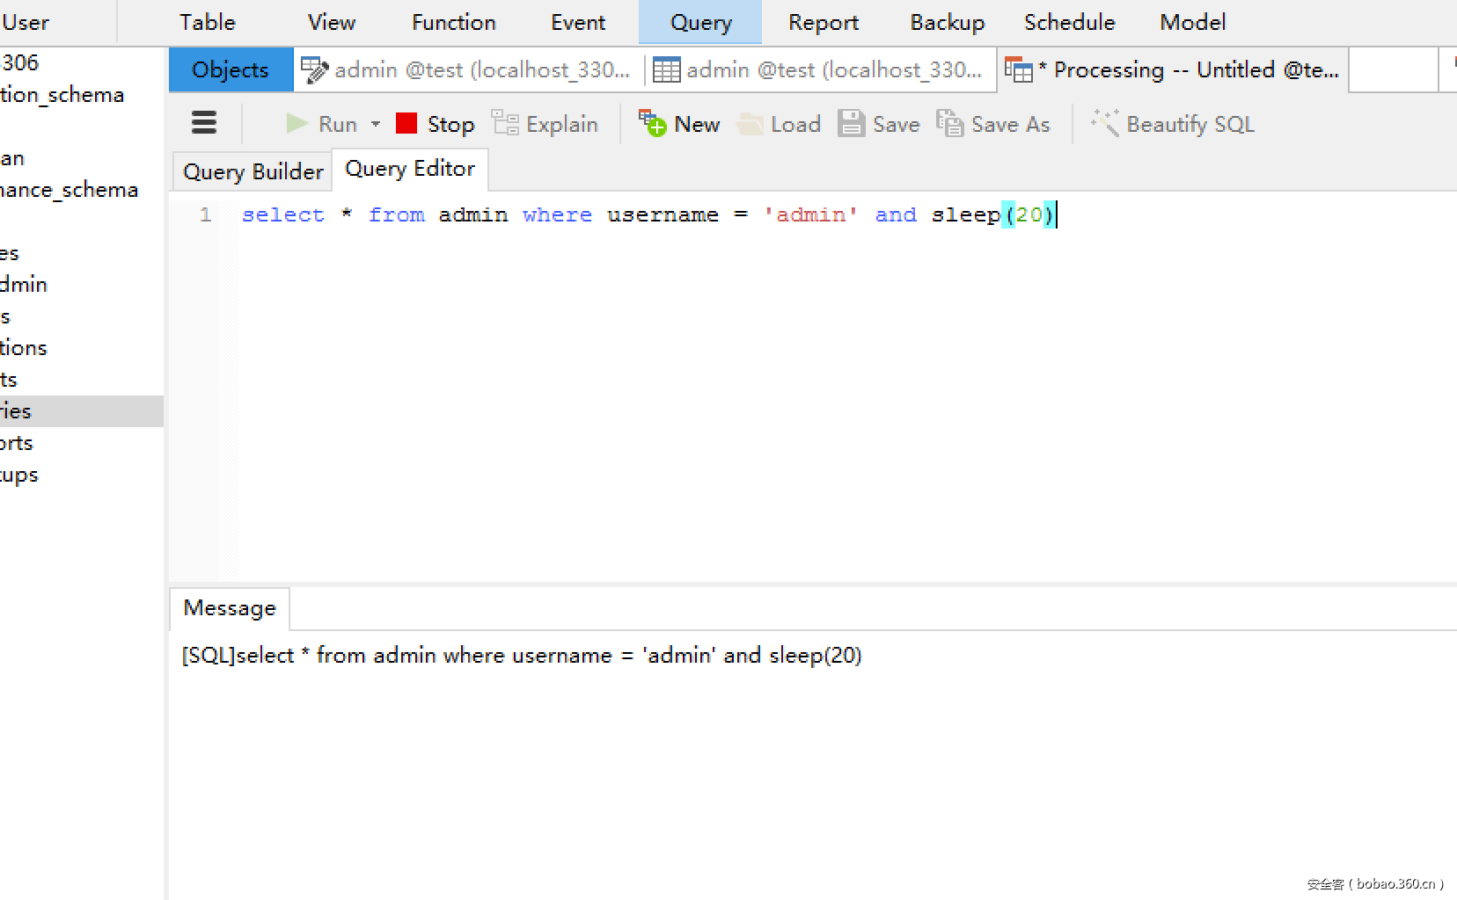1457x900 pixels.
Task: Click the SQL text on line 1
Action: [616, 214]
